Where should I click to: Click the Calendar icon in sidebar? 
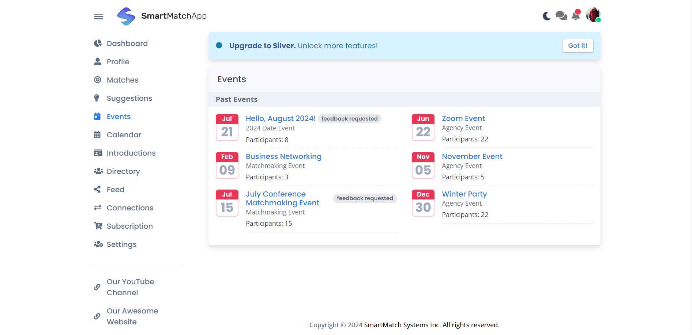[97, 134]
